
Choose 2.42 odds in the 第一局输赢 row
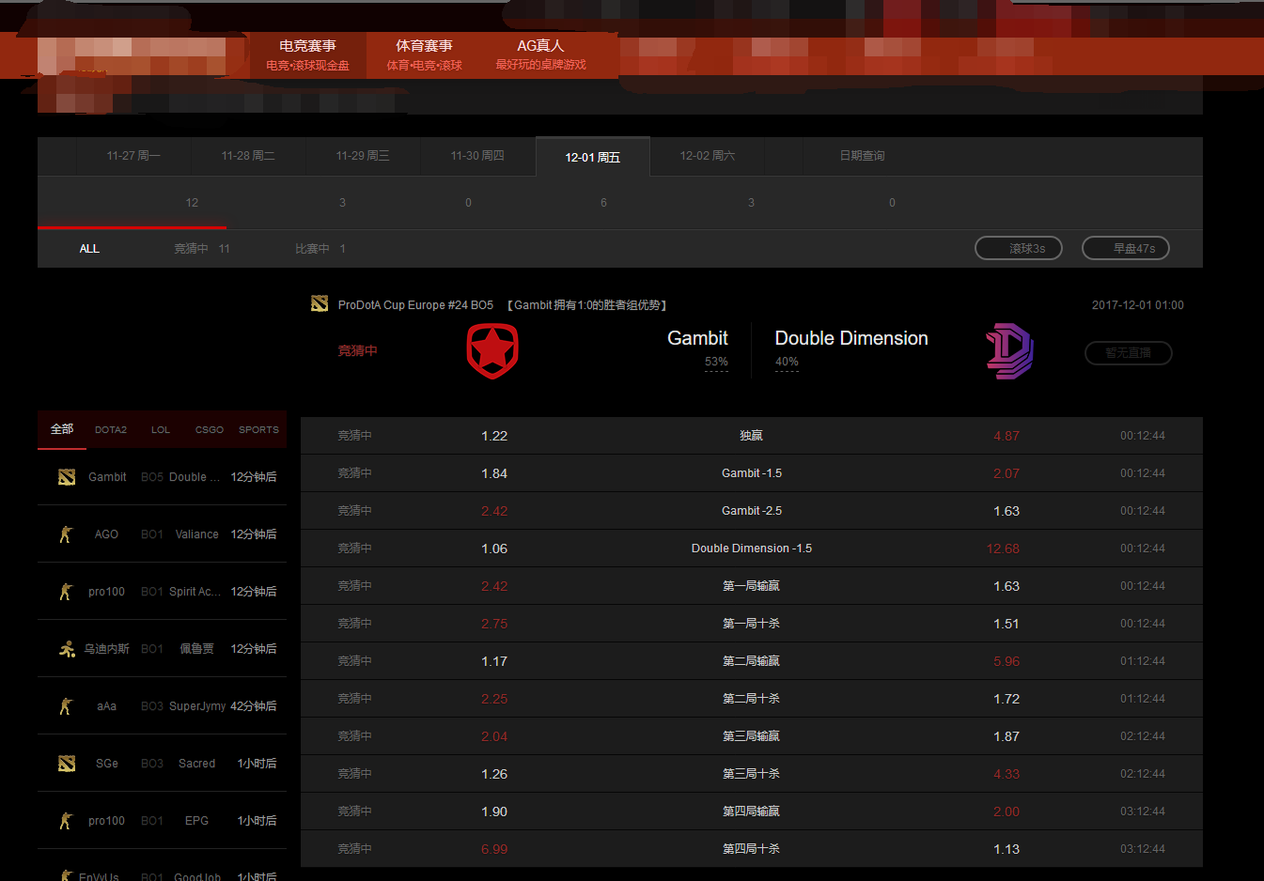point(494,586)
